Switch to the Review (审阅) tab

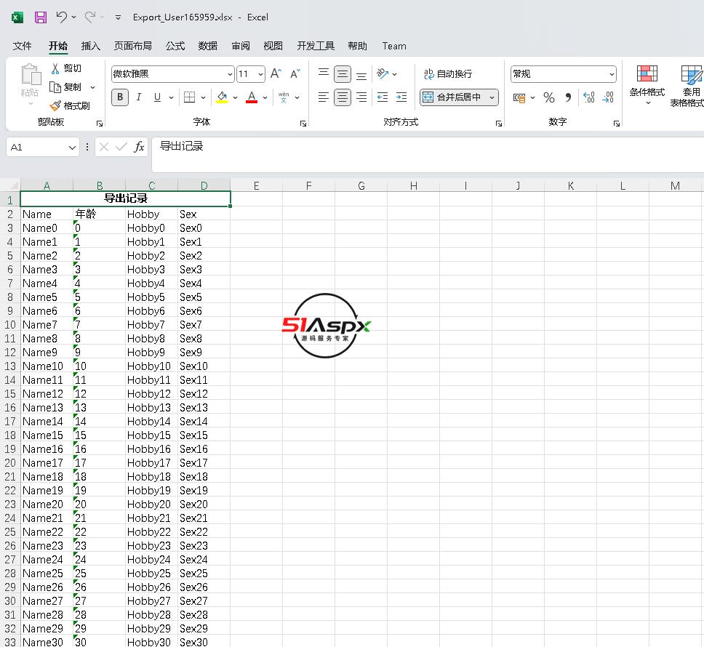(241, 46)
